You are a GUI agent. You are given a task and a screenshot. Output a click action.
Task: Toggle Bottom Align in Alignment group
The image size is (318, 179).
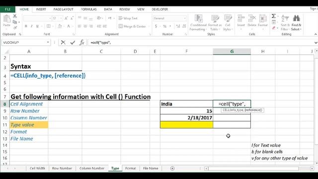[91, 18]
